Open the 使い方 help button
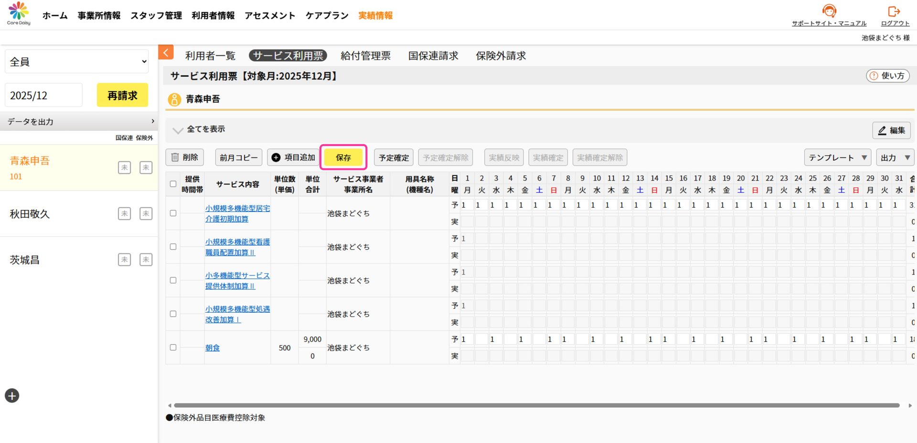This screenshot has height=443, width=917. 887,76
